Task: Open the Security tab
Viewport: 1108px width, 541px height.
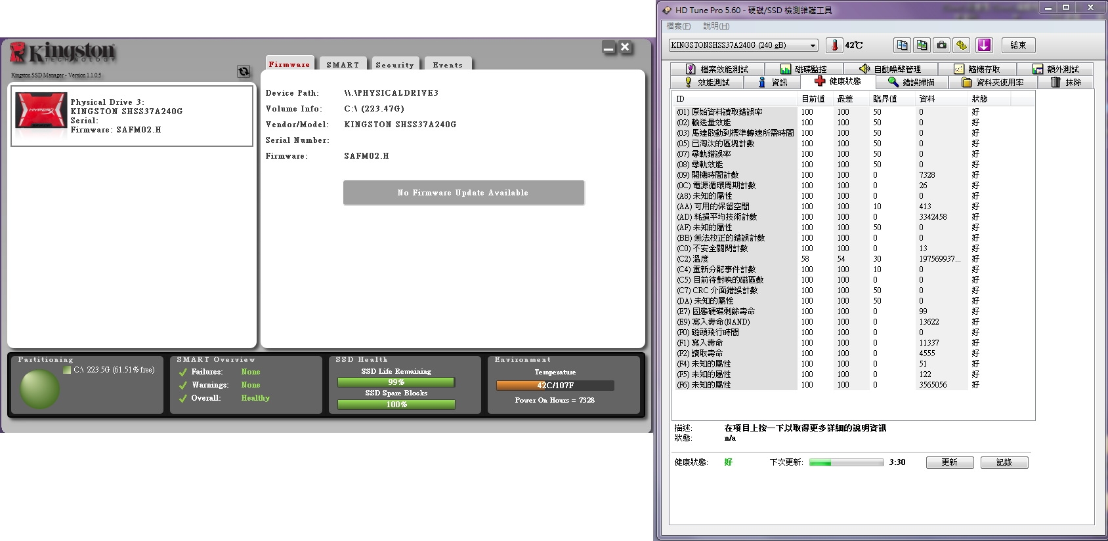Action: 394,65
